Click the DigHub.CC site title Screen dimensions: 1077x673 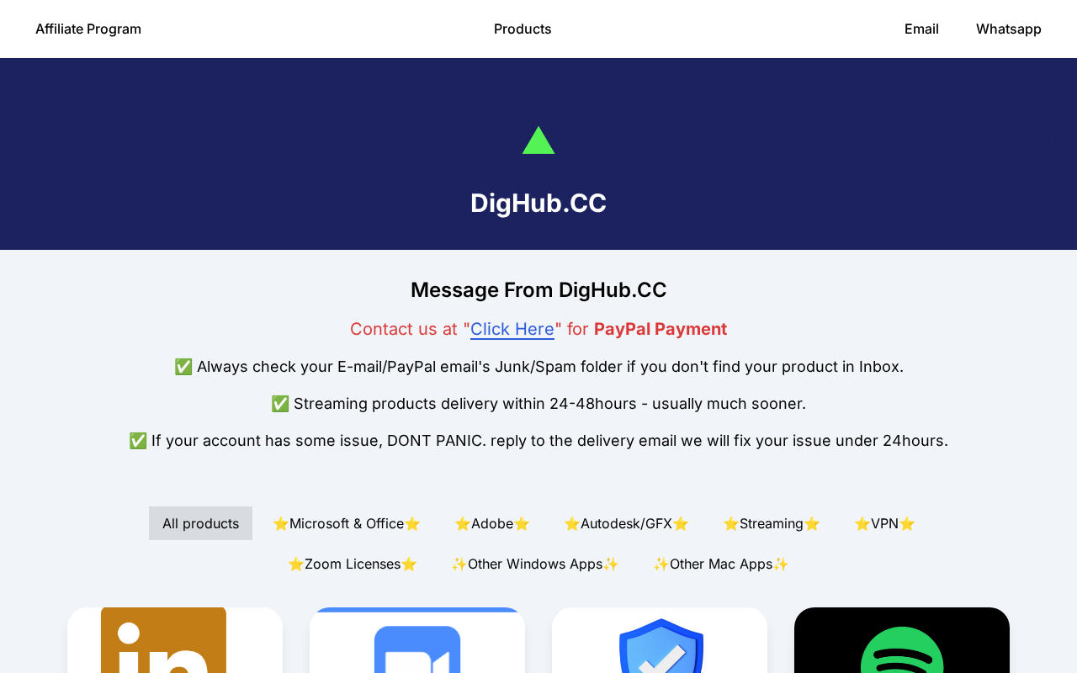point(538,203)
